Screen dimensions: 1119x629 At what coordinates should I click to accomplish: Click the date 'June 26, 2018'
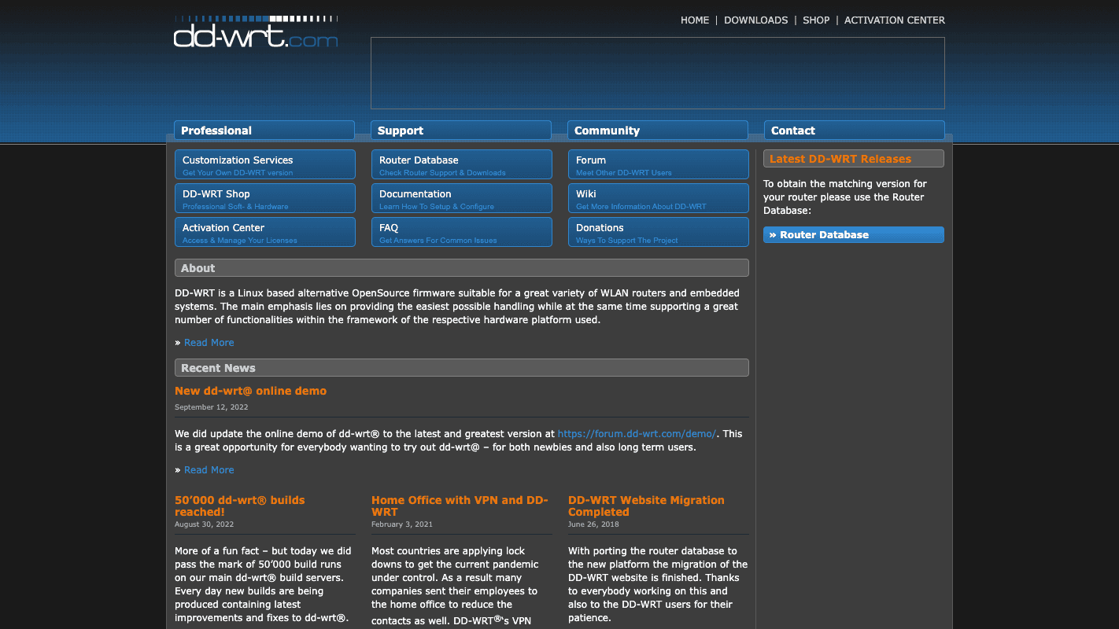pyautogui.click(x=593, y=524)
